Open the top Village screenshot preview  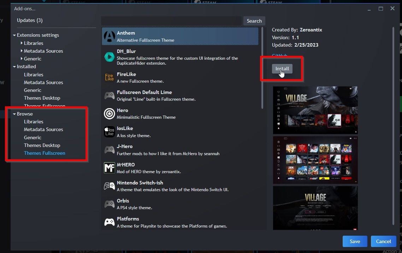[315, 110]
